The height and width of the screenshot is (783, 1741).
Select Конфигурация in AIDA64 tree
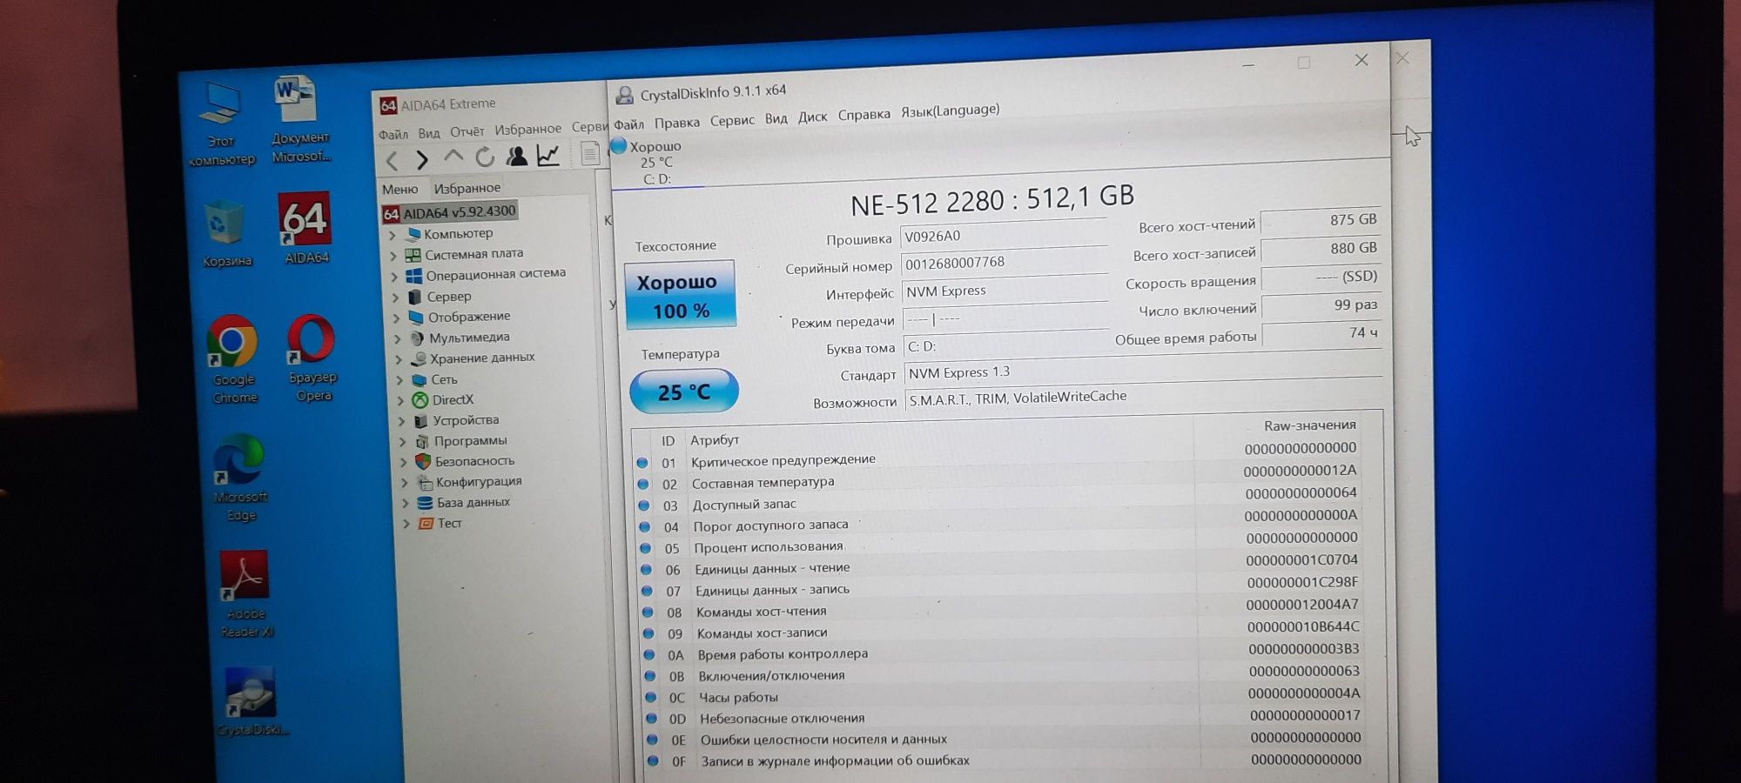[x=479, y=482]
